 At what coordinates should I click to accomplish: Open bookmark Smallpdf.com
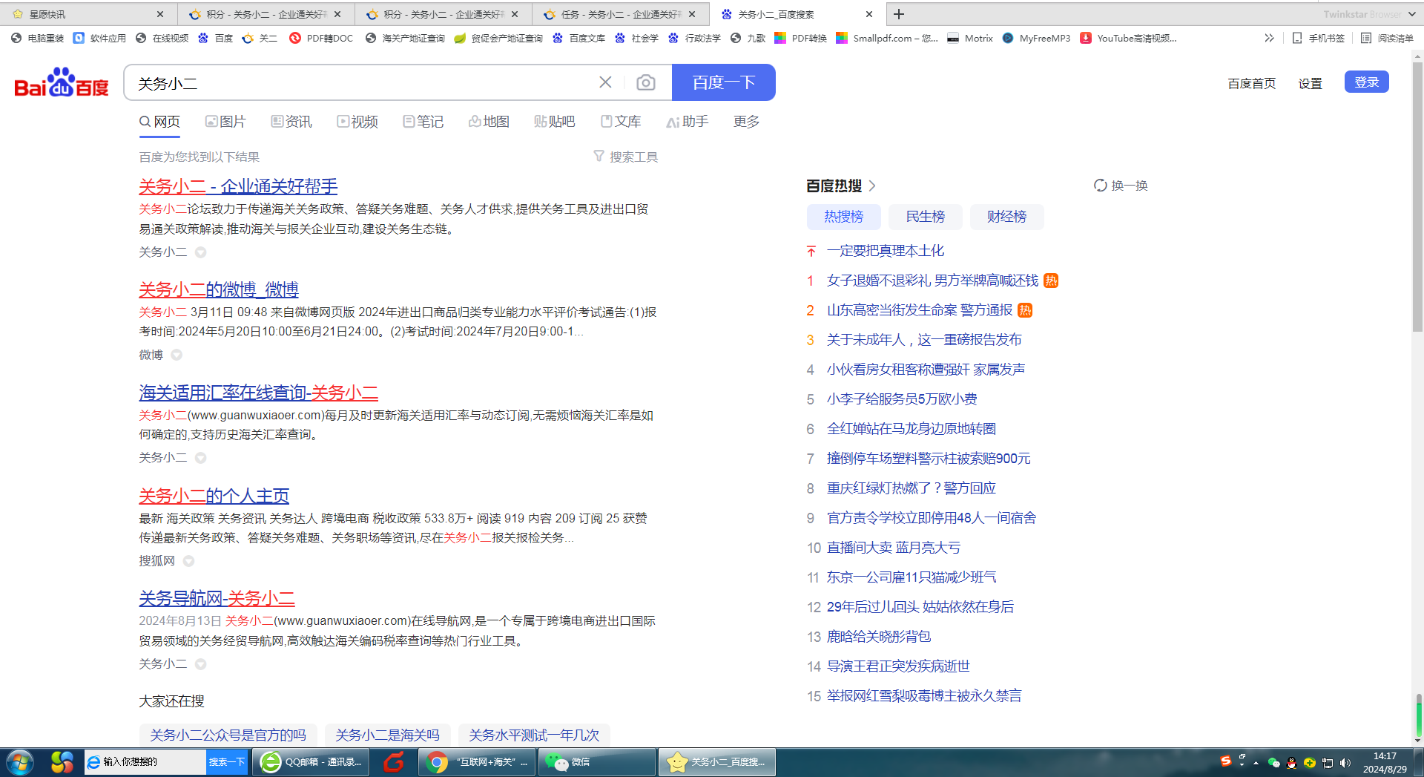pos(887,38)
